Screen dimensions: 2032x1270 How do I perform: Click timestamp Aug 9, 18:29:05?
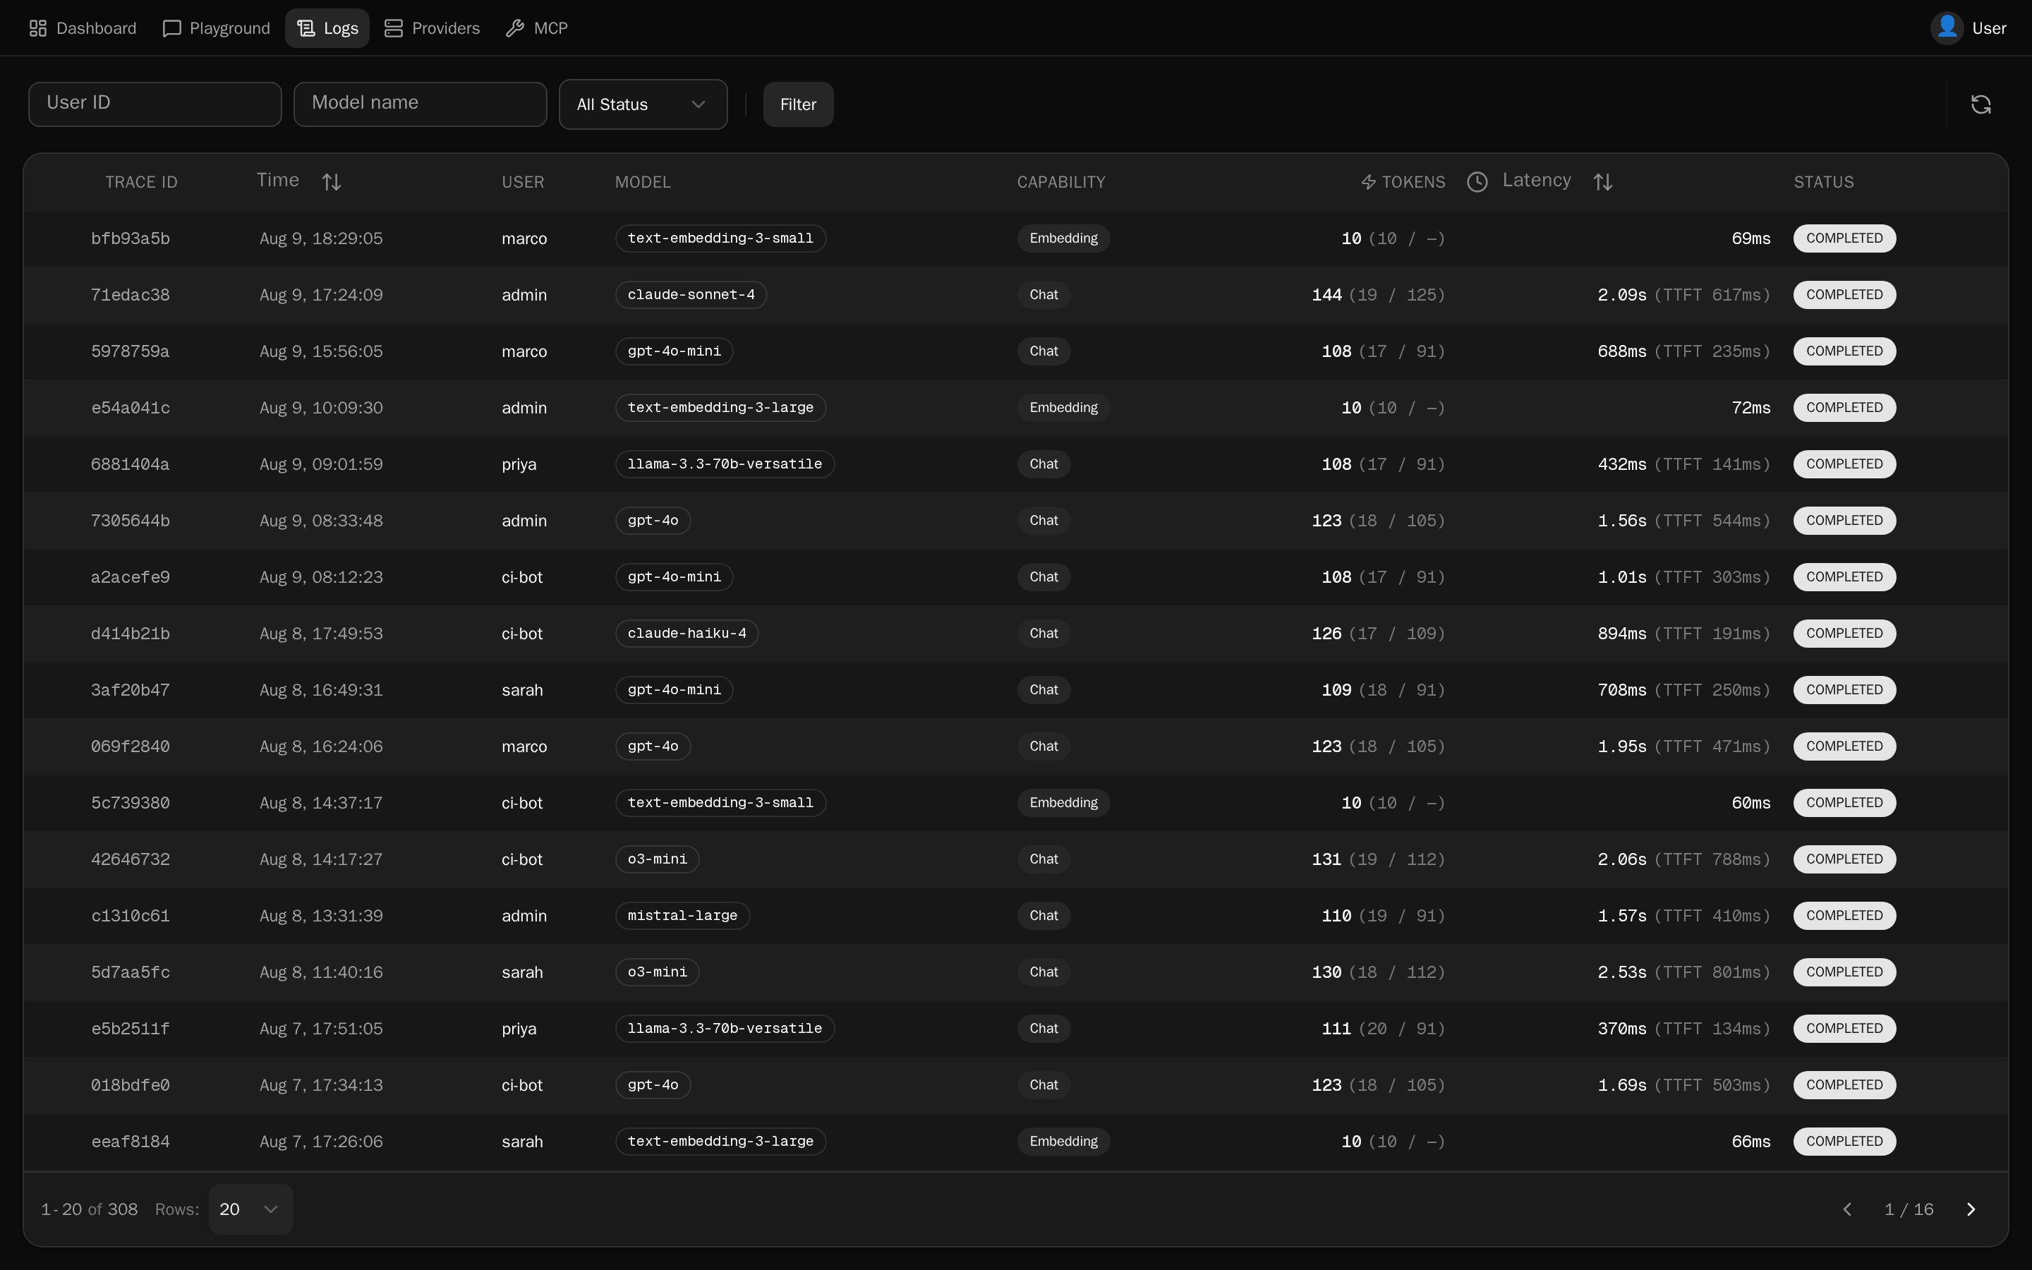pyautogui.click(x=321, y=238)
